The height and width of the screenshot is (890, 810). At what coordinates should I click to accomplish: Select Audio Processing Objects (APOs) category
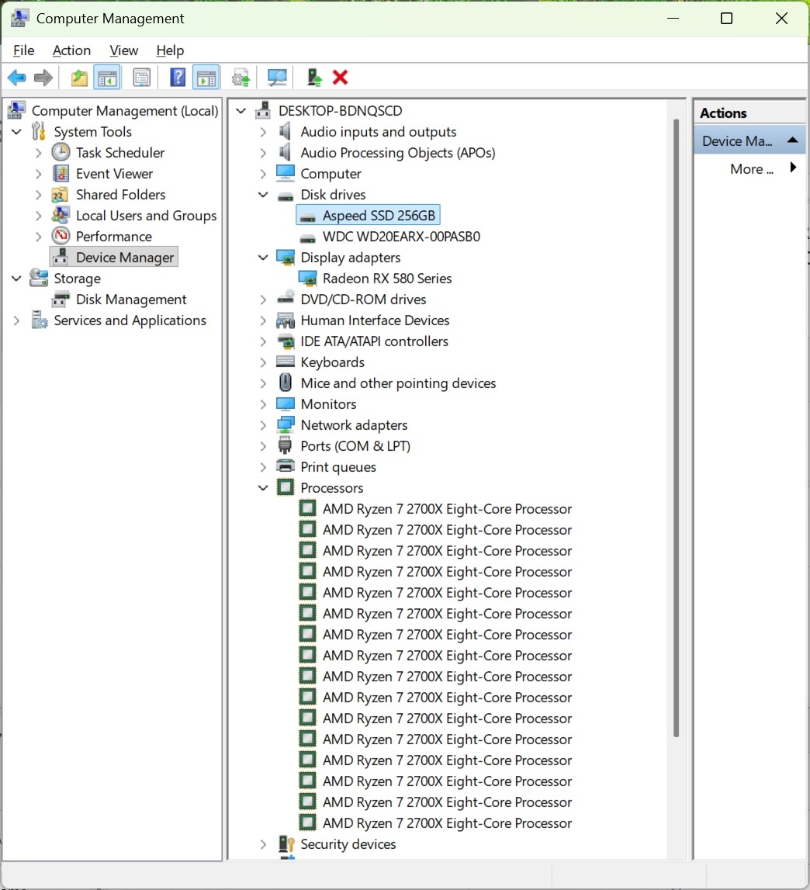point(397,153)
